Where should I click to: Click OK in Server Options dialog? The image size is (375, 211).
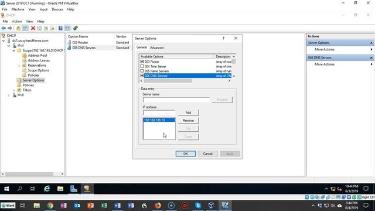186,154
